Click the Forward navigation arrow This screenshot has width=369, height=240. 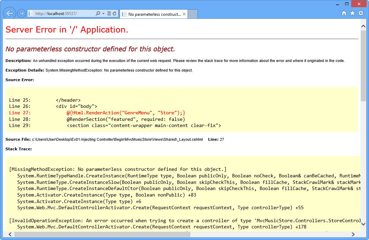[x=20, y=13]
